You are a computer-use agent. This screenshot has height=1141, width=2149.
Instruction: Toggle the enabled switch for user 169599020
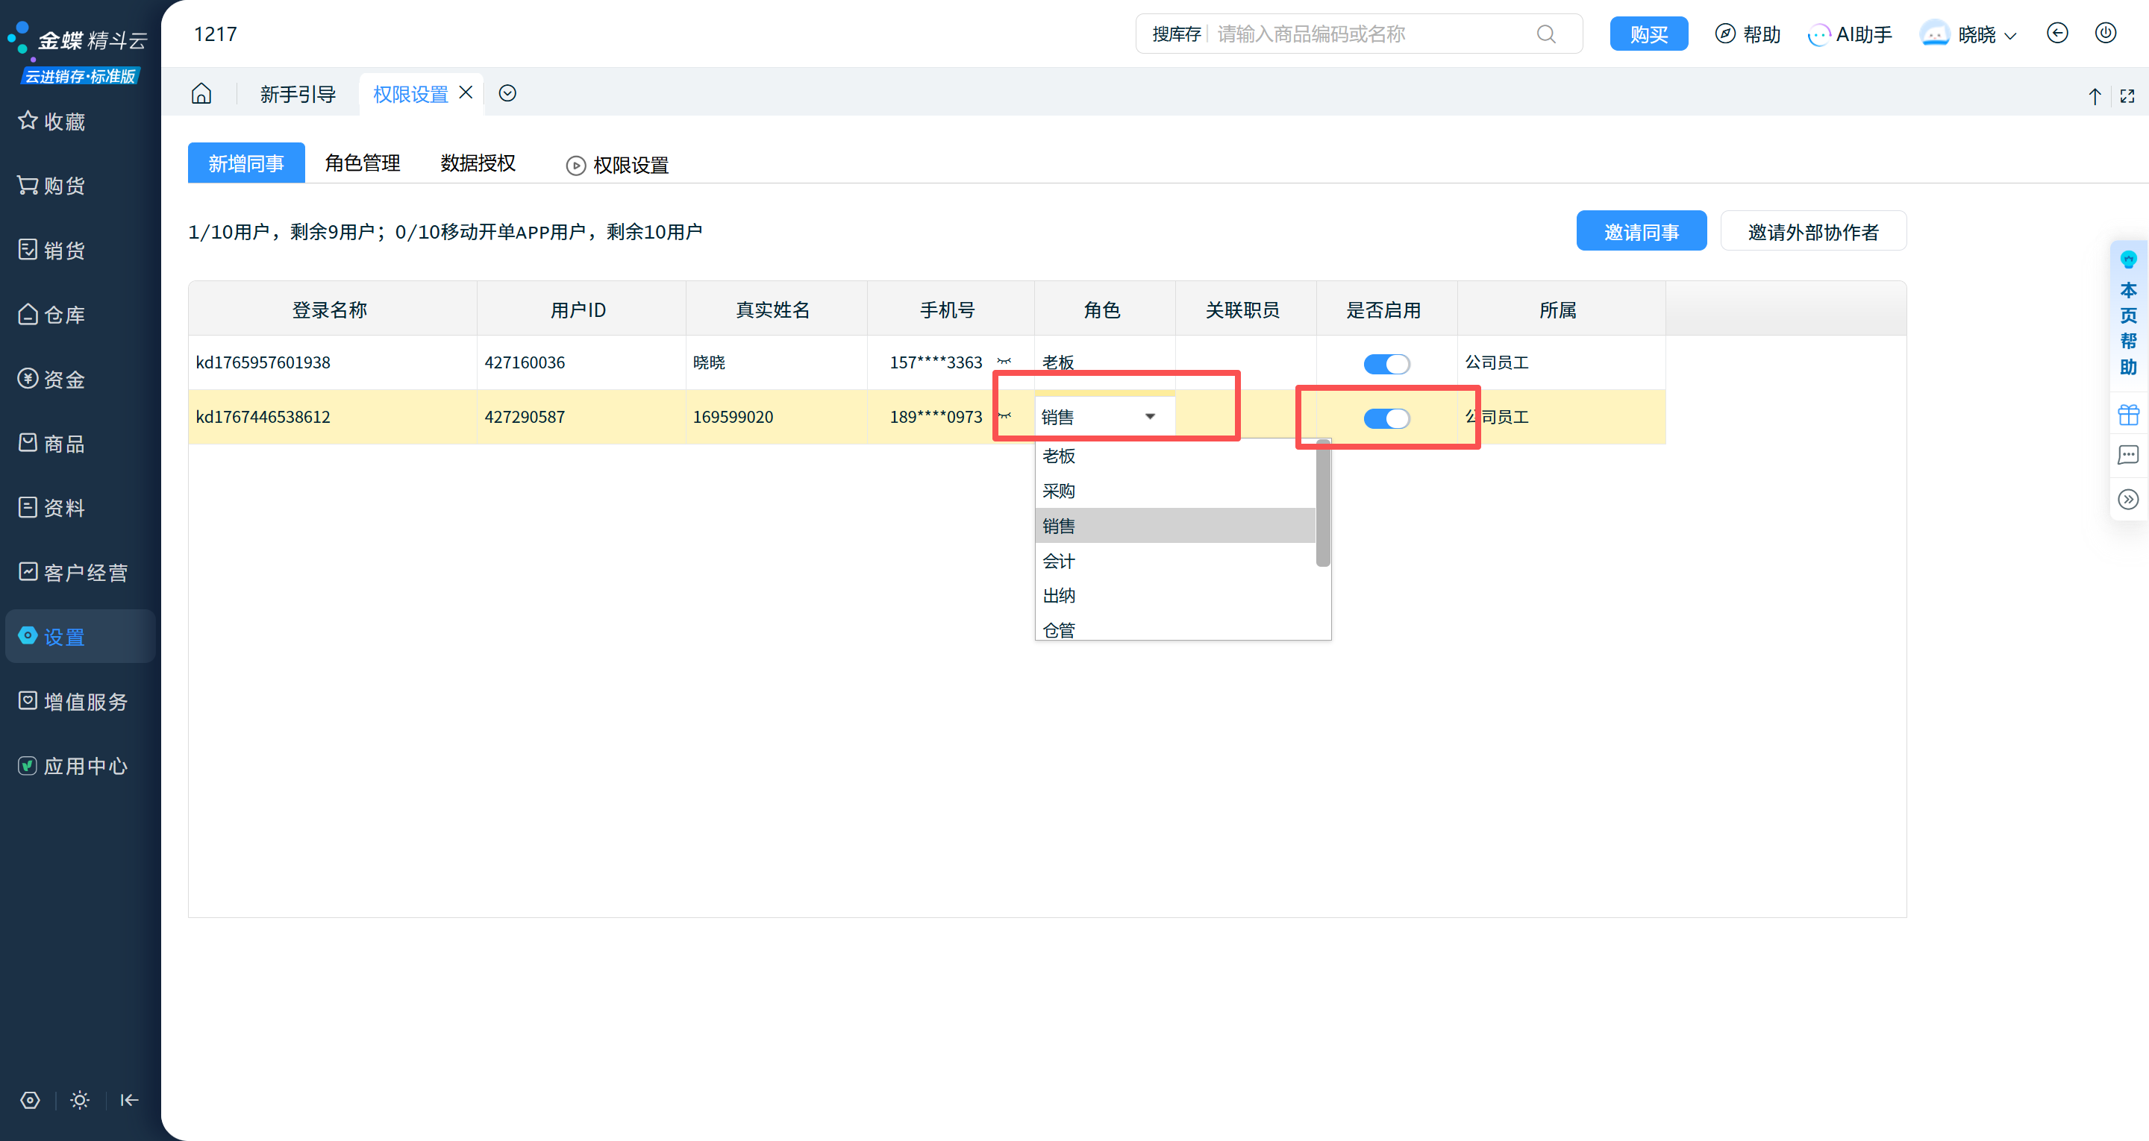1386,418
